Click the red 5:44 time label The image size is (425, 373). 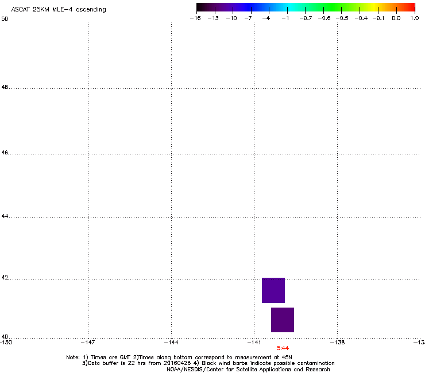coord(283,348)
